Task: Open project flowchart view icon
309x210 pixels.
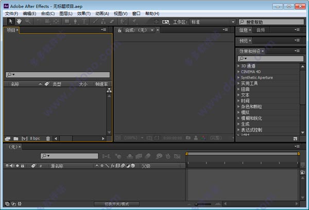Action: [109, 91]
